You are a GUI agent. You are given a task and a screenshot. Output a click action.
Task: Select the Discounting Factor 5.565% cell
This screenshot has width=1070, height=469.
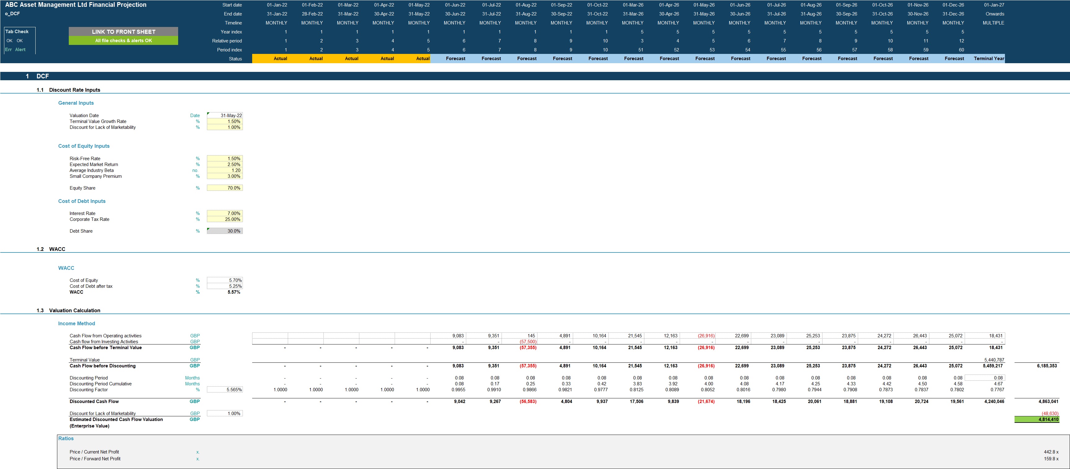click(x=225, y=390)
